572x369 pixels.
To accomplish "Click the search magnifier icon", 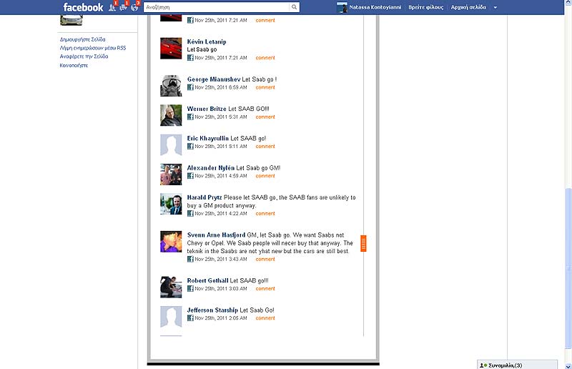I will 294,7.
